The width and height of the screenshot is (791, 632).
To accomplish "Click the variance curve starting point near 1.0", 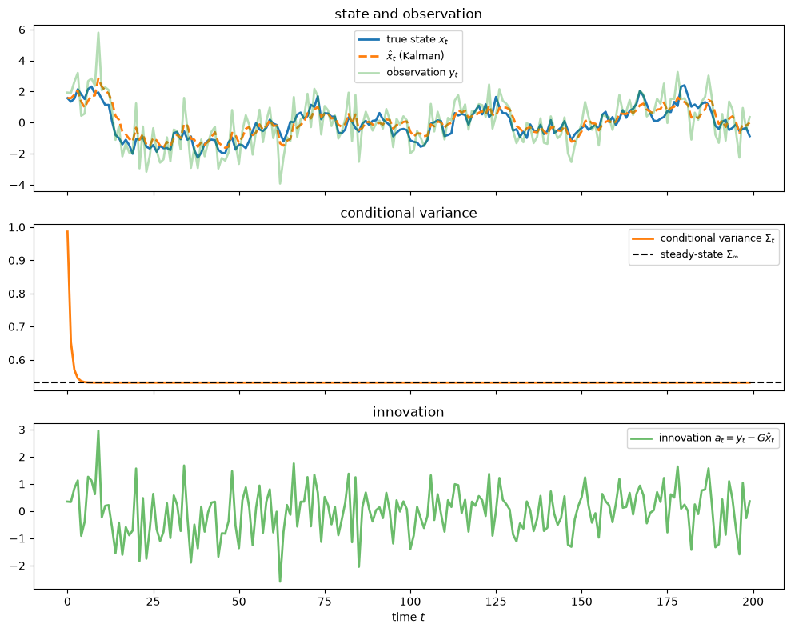I will (68, 232).
